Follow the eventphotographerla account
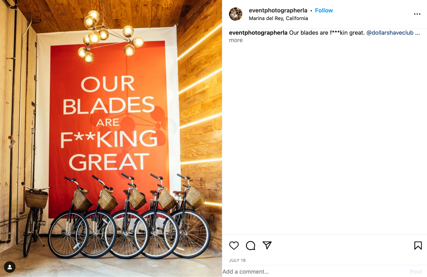This screenshot has width=427, height=277. point(324,10)
